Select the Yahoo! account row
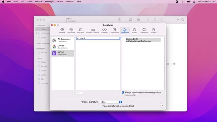This screenshot has width=217, height=122. tap(63, 53)
